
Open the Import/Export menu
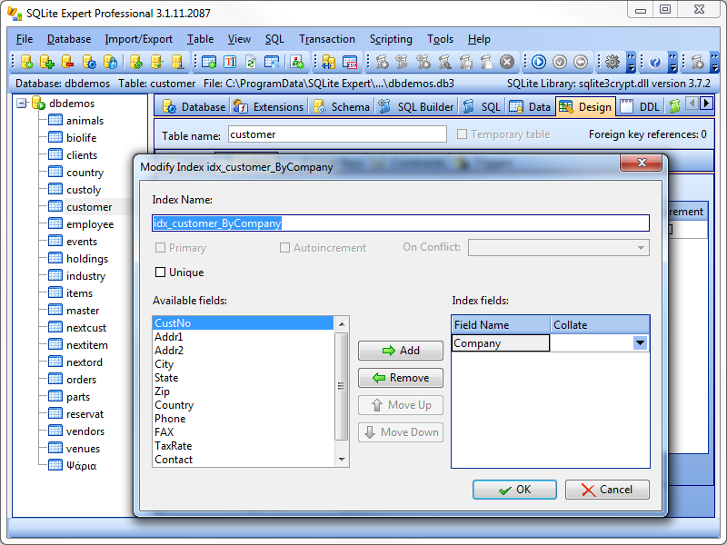point(139,39)
